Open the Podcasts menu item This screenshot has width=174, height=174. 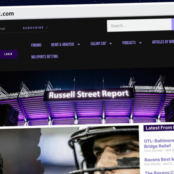click(x=129, y=43)
